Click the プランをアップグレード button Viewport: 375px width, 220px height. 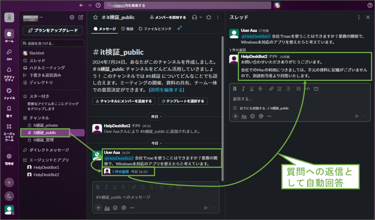(53, 30)
